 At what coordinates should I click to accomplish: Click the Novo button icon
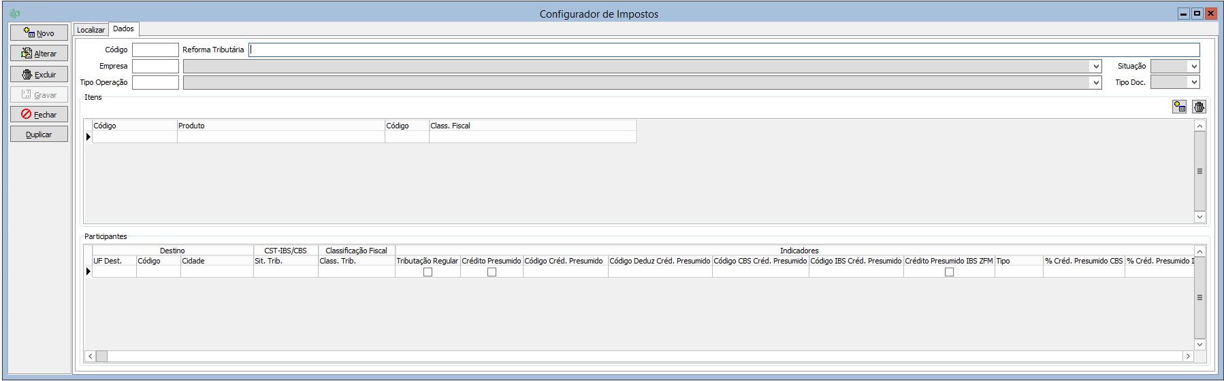click(x=29, y=33)
